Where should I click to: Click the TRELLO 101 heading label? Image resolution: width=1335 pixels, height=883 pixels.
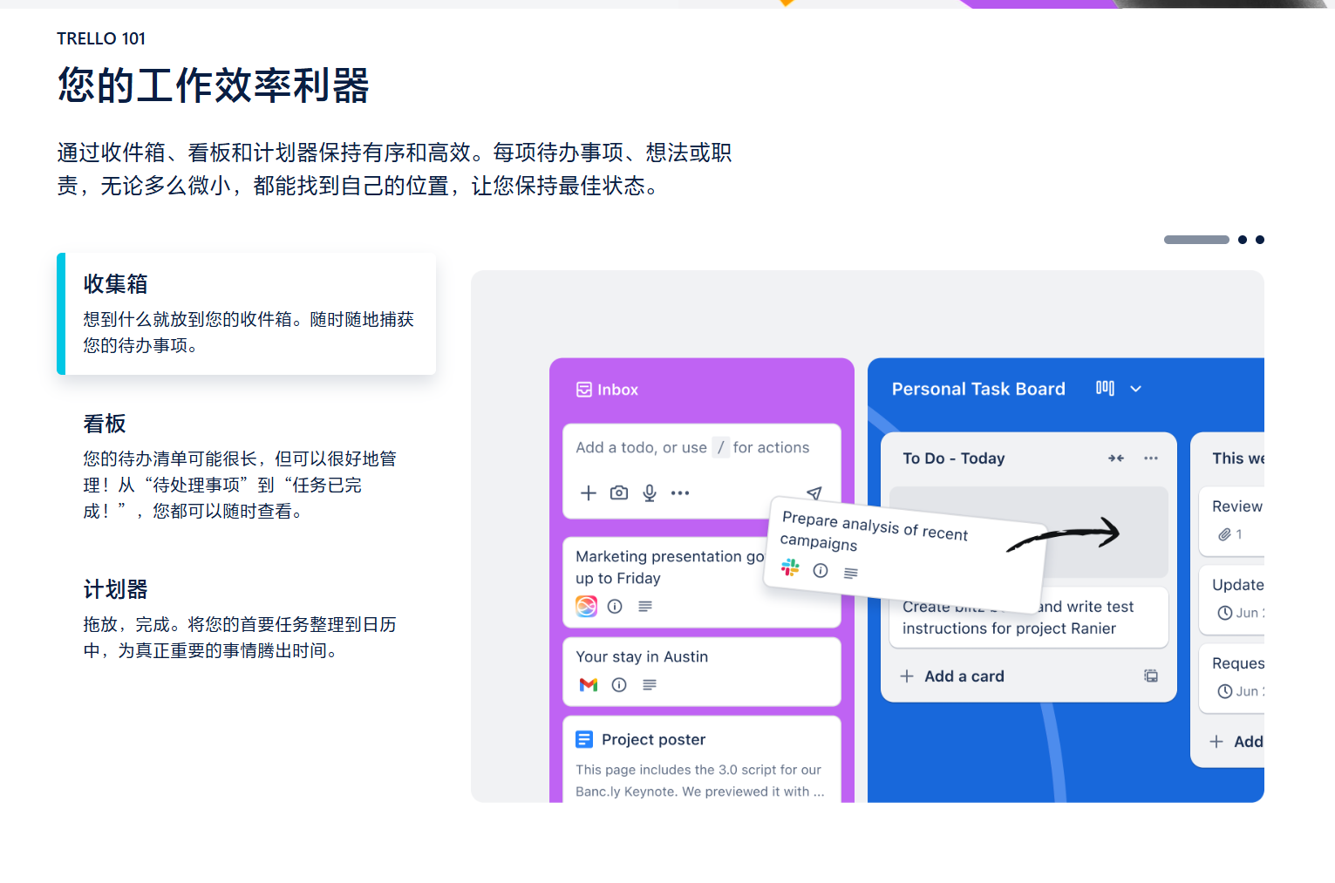coord(101,38)
